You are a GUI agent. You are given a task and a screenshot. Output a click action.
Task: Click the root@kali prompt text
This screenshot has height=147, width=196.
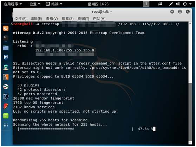click(x=23, y=24)
